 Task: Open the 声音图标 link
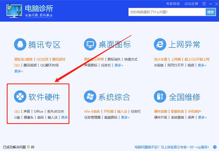[x=91, y=65]
